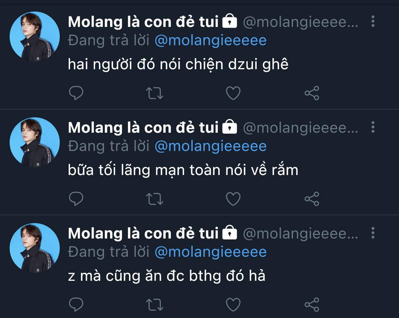Open the tweet "z mà cũng ăn đc bthg đó hả"
The width and height of the screenshot is (399, 318).
click(167, 276)
